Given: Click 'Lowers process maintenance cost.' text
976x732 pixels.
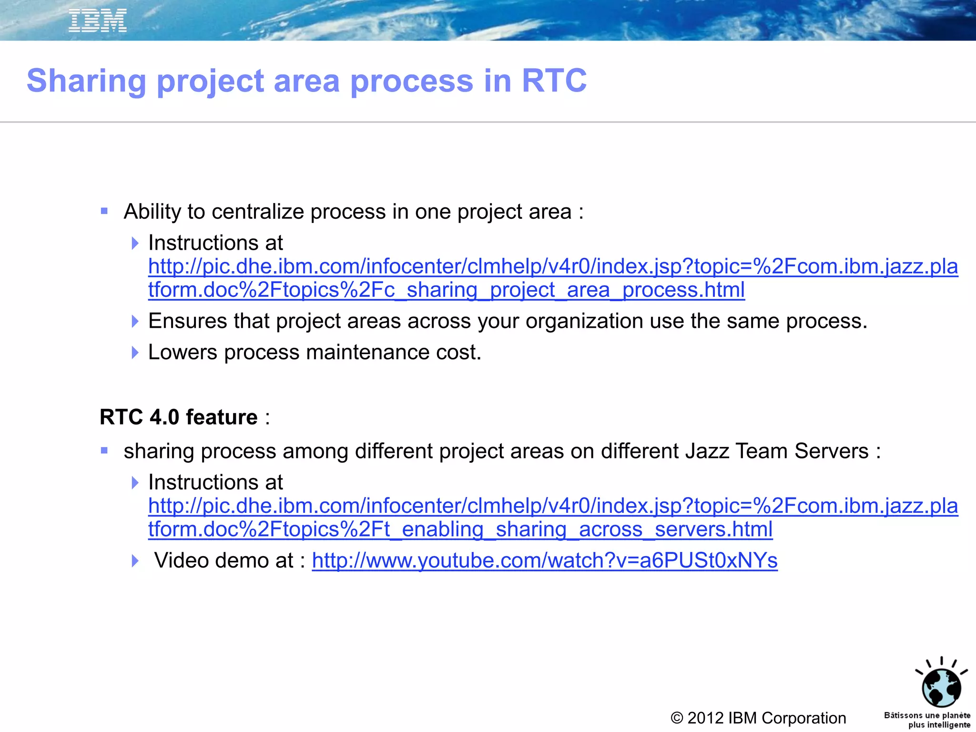Looking at the screenshot, I should click(315, 352).
